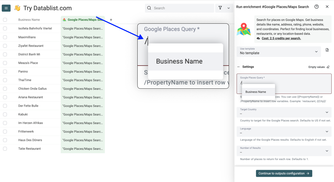Collapse the Settings section
The width and height of the screenshot is (334, 182).
click(238, 67)
